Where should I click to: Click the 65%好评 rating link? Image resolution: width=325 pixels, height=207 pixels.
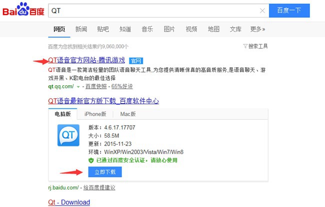[x=122, y=86]
